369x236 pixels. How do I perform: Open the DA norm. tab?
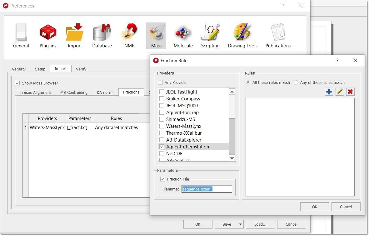coord(105,93)
